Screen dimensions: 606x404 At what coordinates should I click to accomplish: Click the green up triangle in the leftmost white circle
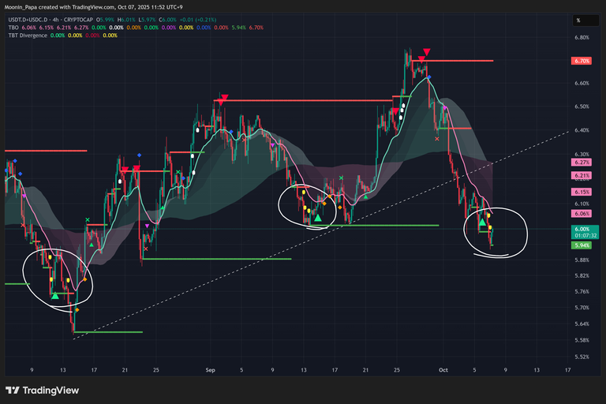tap(54, 296)
